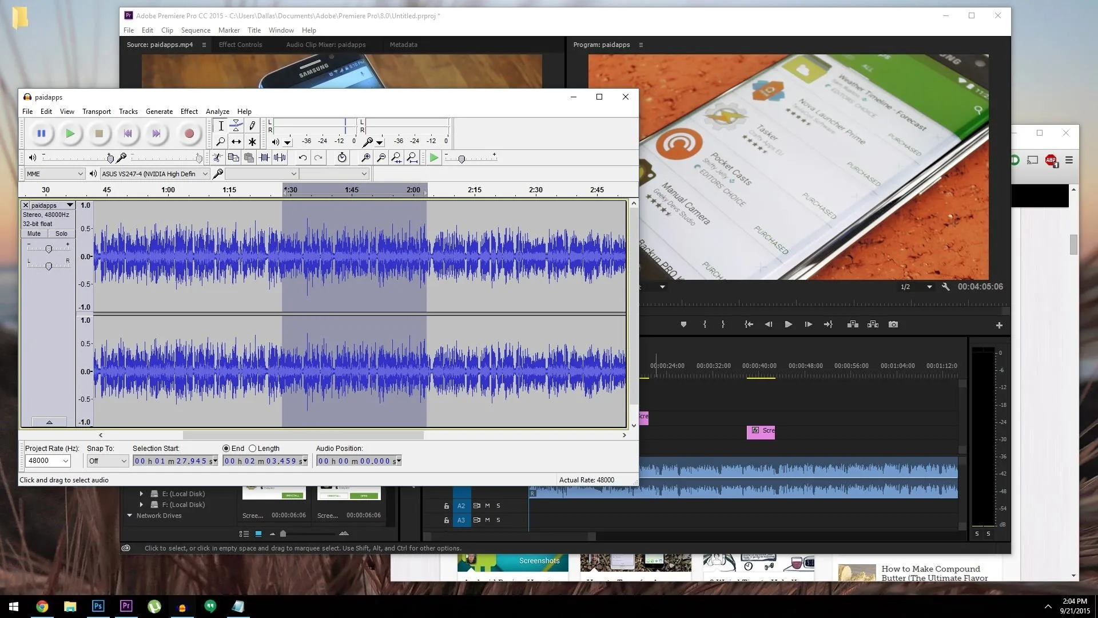Open the input meter dropdown arrow

(379, 142)
